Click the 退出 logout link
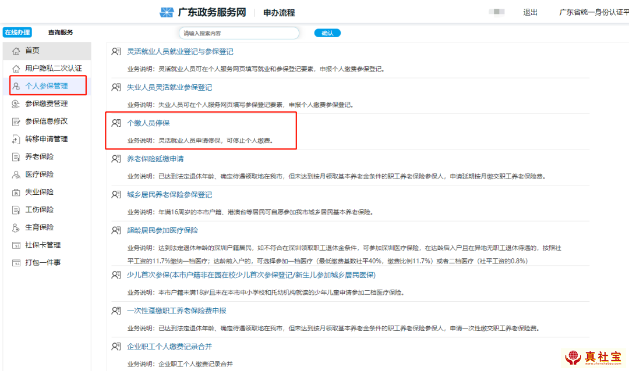 point(530,12)
